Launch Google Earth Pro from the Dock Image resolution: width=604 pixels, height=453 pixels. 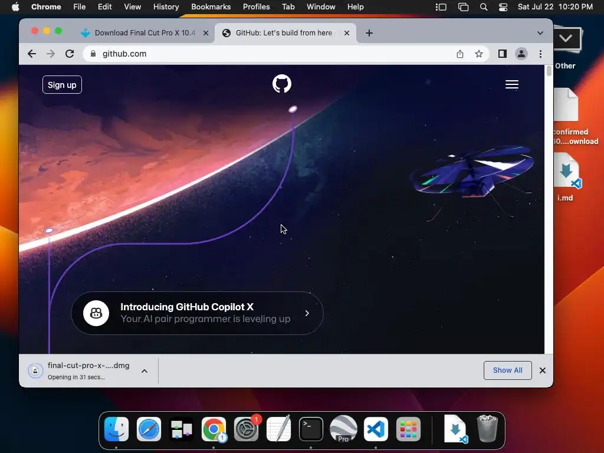[344, 429]
